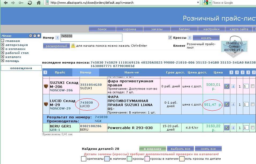Go back using browser back arrow

[x=6, y=3]
